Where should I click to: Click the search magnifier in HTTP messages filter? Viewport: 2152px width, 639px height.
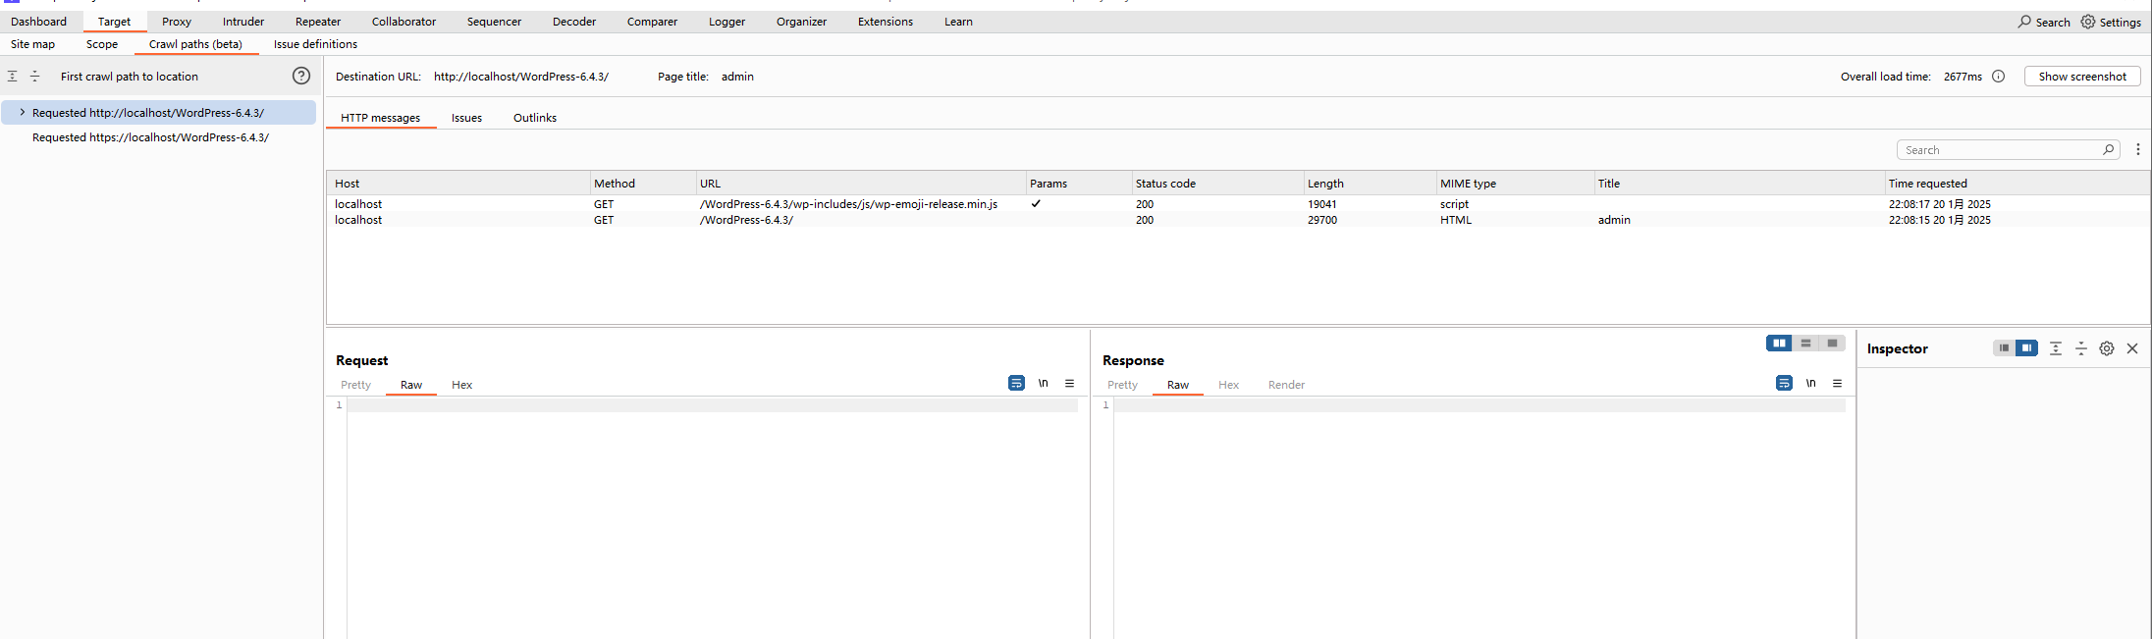pyautogui.click(x=2108, y=150)
